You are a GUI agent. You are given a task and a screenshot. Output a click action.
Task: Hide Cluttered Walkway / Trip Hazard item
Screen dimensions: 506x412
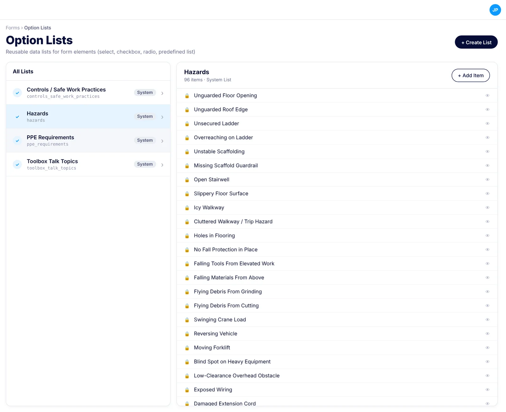pyautogui.click(x=487, y=222)
